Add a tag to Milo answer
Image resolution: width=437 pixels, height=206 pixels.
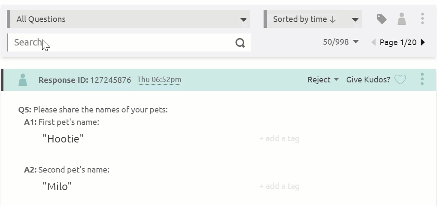click(279, 186)
